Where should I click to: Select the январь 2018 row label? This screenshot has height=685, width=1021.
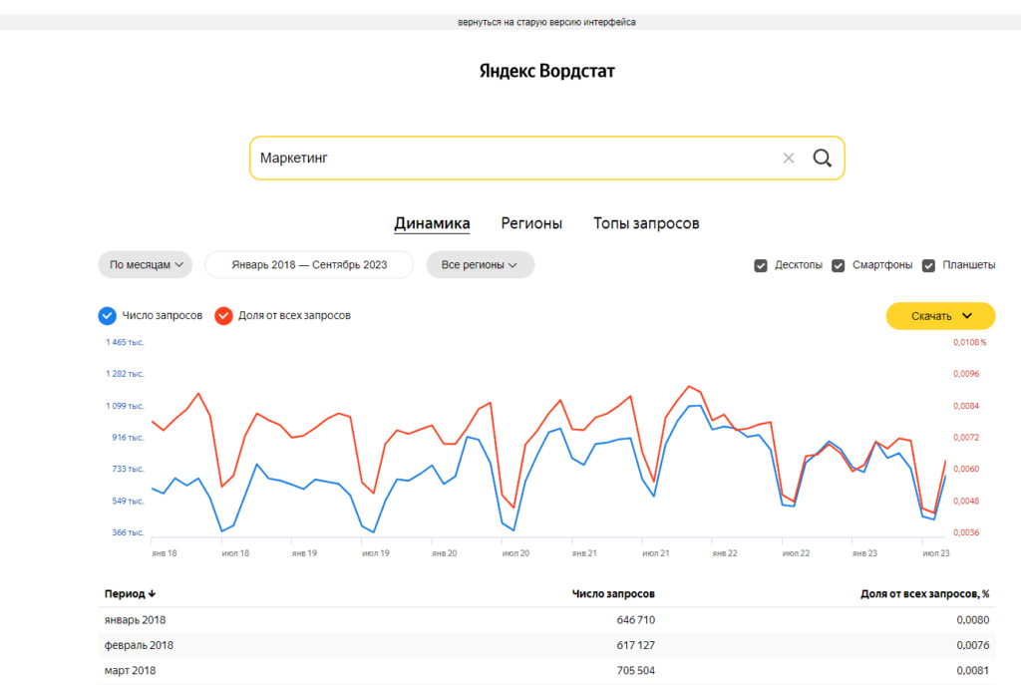tap(135, 620)
